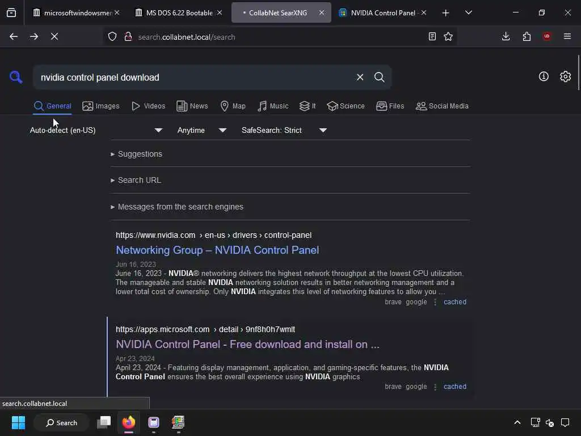Select the Videos search category
This screenshot has width=581, height=436.
(148, 106)
